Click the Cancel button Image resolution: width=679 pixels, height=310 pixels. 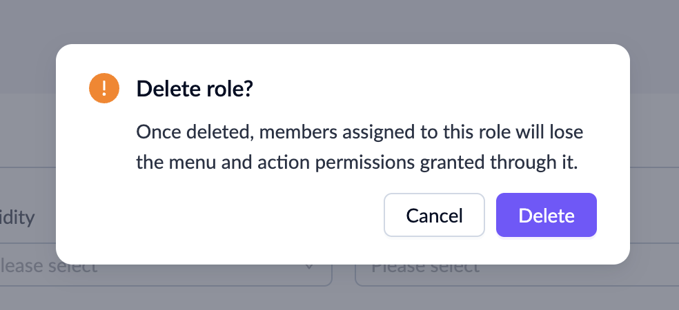tap(434, 216)
